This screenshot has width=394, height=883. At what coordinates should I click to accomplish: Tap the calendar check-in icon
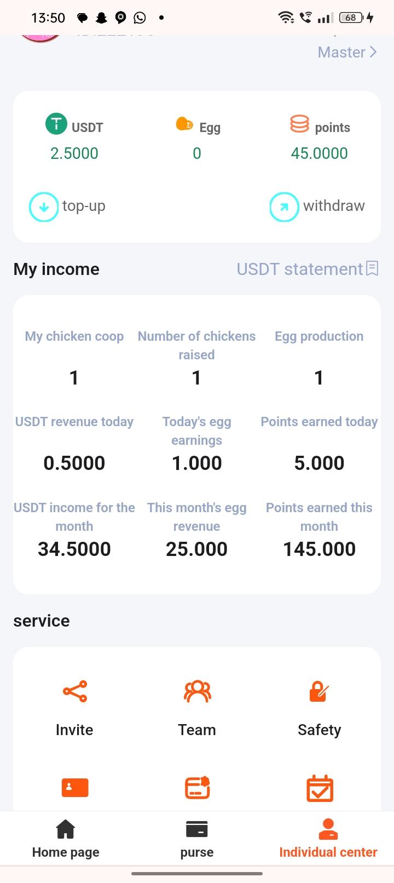point(320,789)
